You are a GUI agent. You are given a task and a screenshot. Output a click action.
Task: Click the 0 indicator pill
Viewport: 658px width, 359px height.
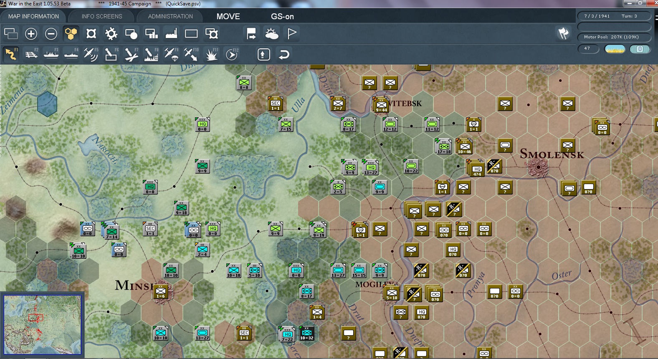pos(640,49)
